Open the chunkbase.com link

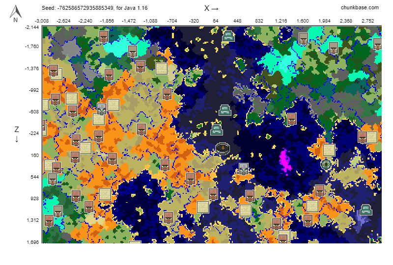[x=360, y=8]
